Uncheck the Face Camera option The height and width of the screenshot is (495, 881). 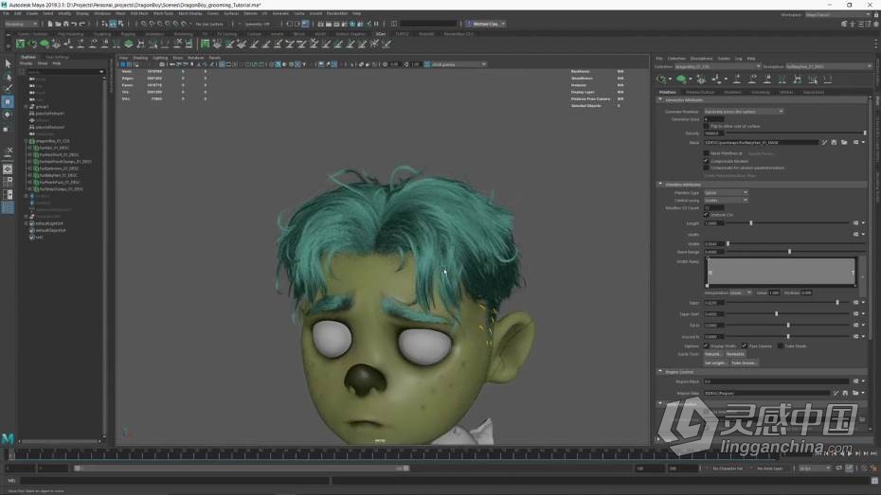[x=743, y=345]
